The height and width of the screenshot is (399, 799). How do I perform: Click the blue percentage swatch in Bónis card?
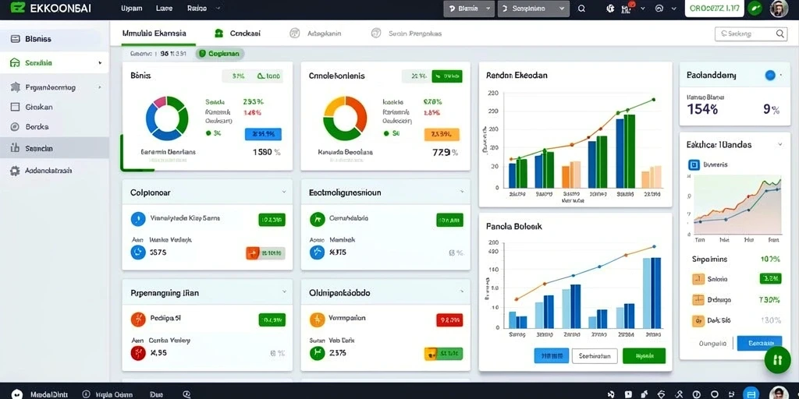[263, 134]
